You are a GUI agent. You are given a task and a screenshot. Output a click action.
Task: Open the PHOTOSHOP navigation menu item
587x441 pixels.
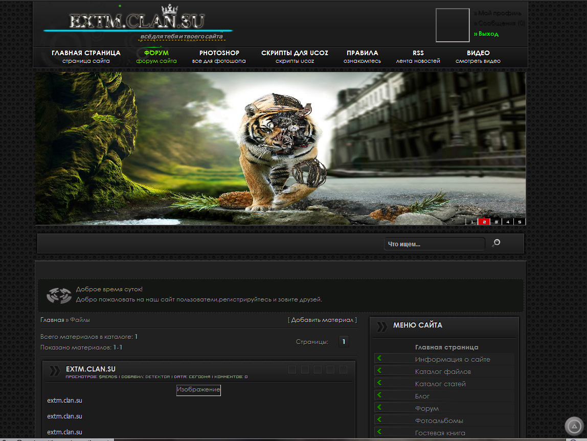coord(219,56)
